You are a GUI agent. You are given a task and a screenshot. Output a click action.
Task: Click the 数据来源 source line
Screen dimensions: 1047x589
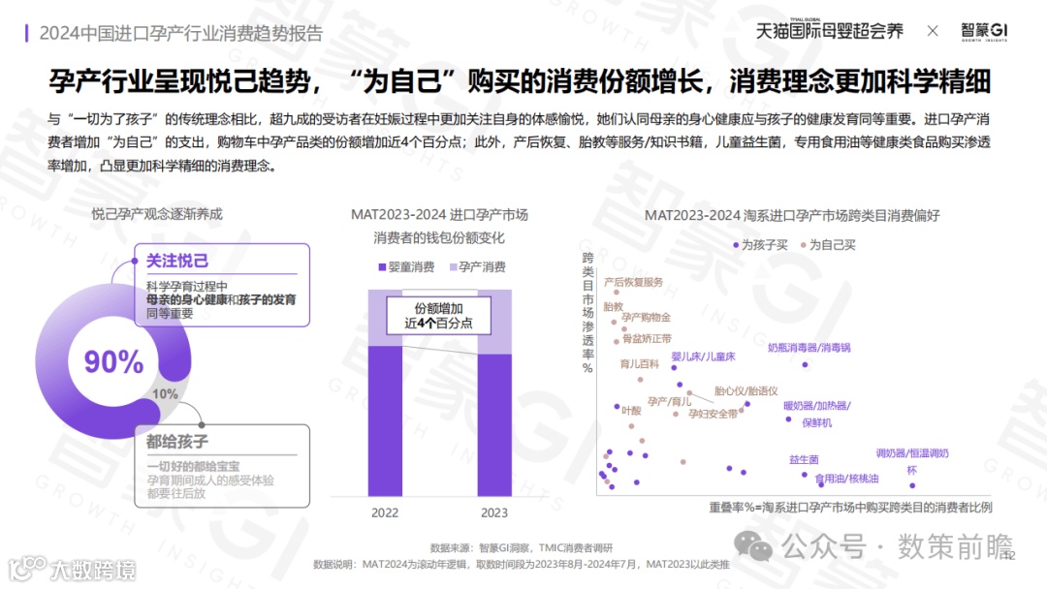[521, 548]
